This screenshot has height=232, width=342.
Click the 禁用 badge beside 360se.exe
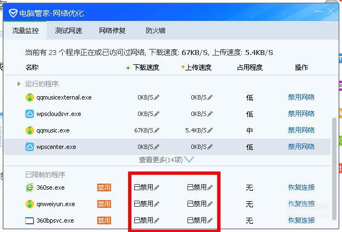(x=104, y=187)
